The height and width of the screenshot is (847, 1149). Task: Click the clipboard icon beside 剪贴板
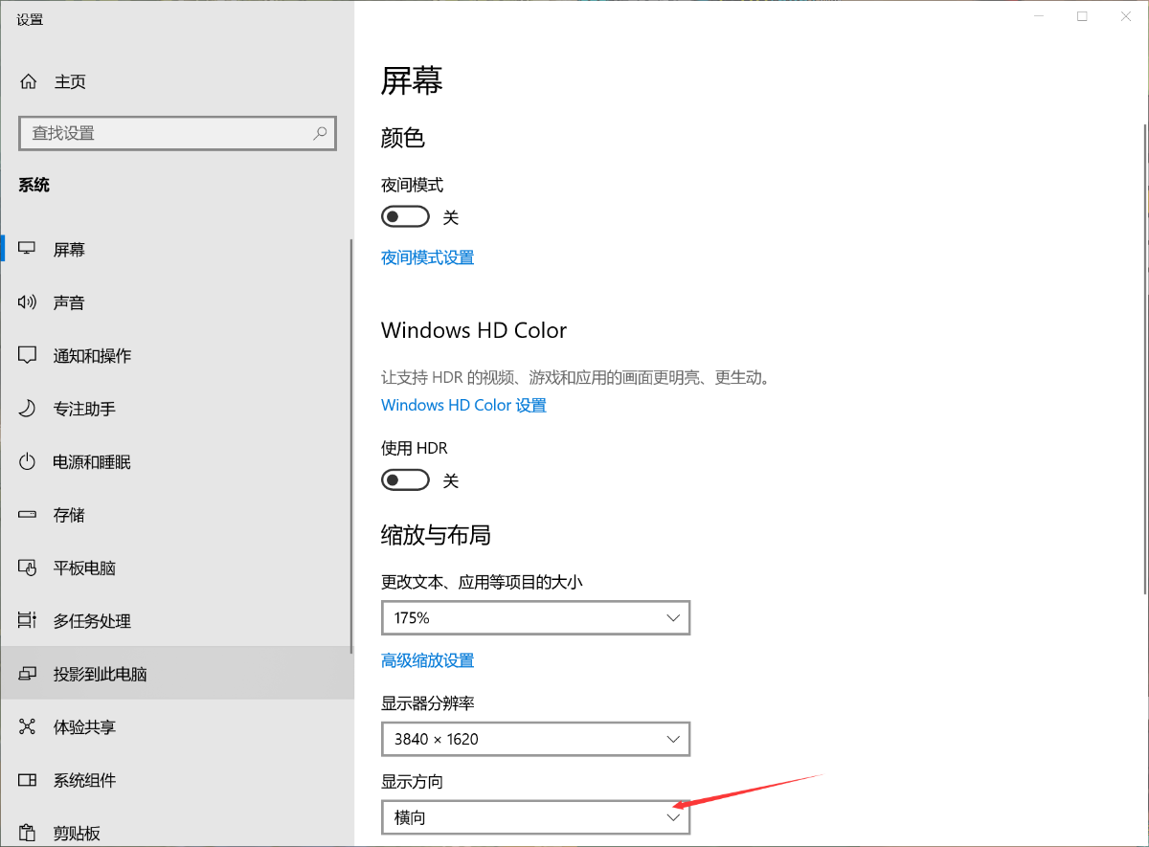[27, 833]
